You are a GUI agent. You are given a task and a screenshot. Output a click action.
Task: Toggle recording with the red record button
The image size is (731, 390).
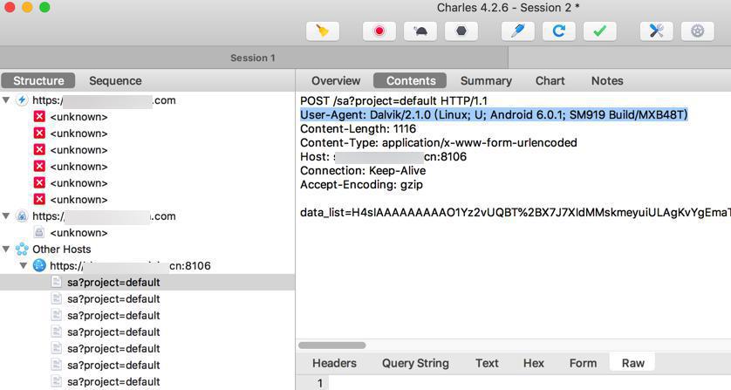click(379, 31)
